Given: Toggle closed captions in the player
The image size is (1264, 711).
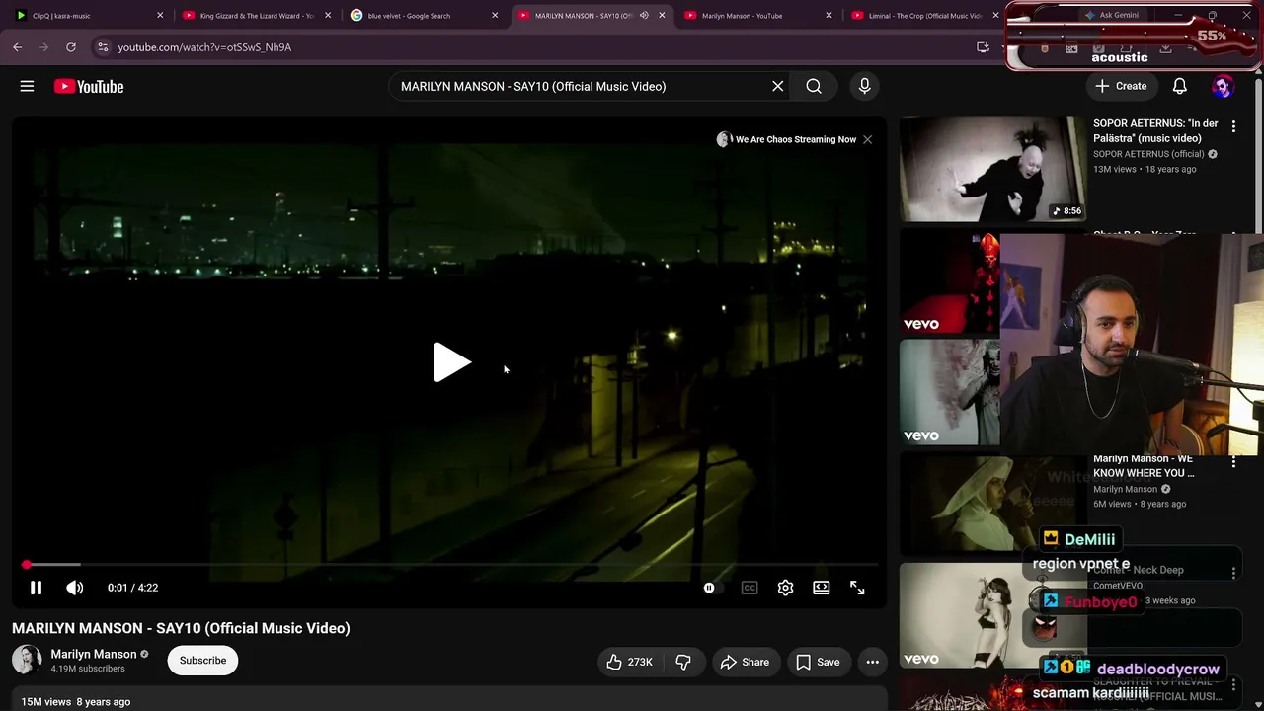Looking at the screenshot, I should pyautogui.click(x=750, y=588).
